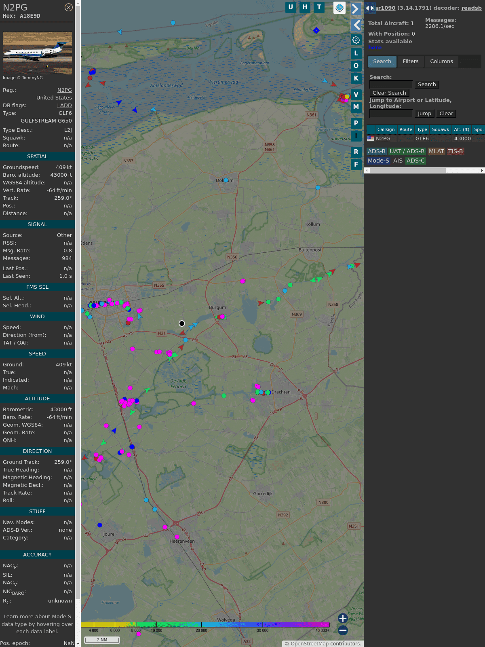Click the map zoom out minus button
Viewport: 485px width, 647px height.
(x=343, y=630)
